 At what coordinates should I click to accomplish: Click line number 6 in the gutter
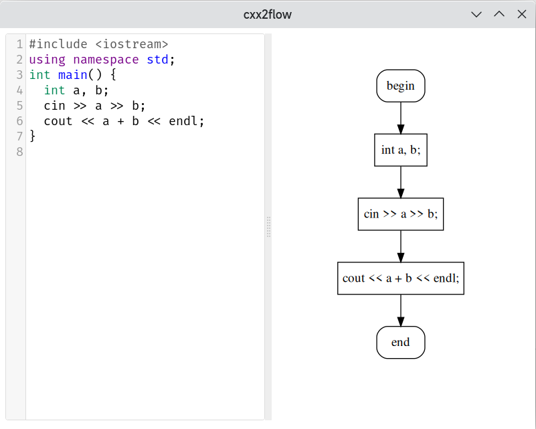pos(19,121)
